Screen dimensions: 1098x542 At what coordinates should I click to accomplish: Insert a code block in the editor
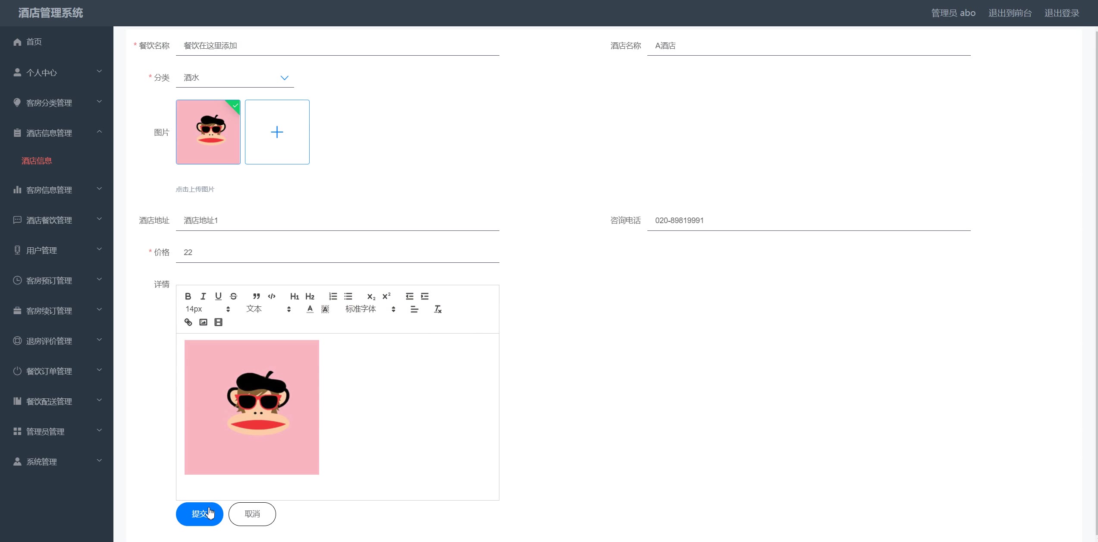click(272, 296)
